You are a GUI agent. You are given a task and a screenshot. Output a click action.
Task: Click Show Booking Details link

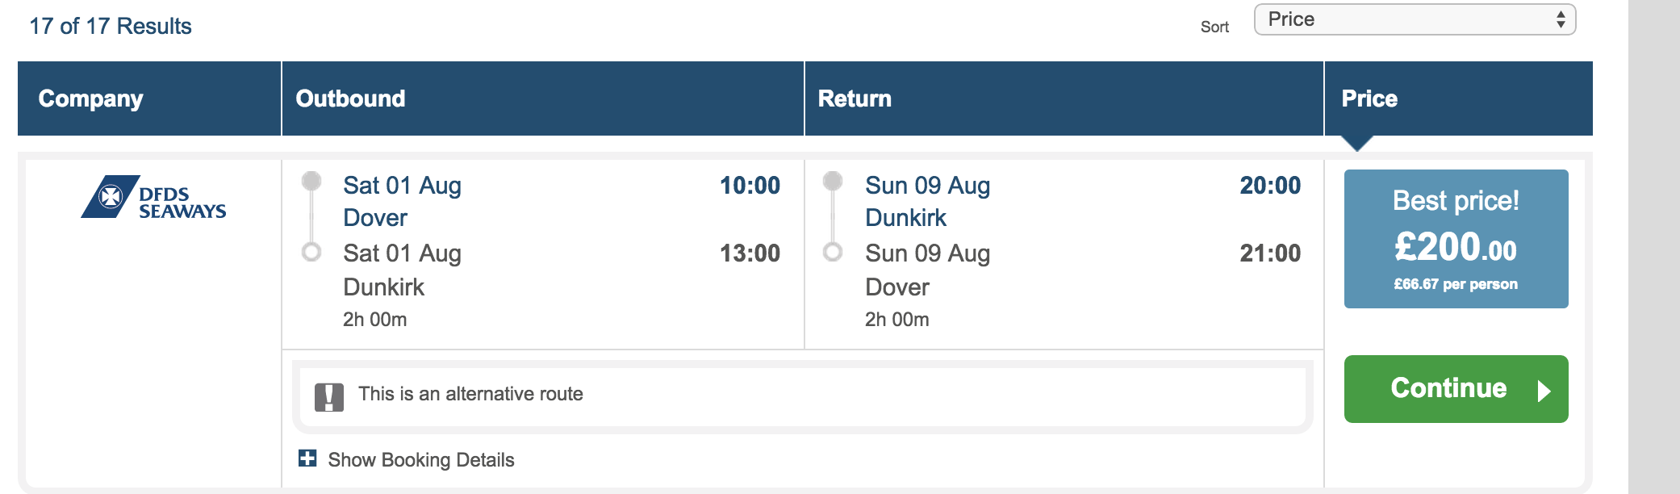tap(420, 460)
